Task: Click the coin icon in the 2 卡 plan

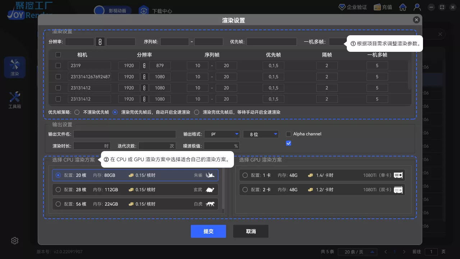Action: pyautogui.click(x=310, y=190)
